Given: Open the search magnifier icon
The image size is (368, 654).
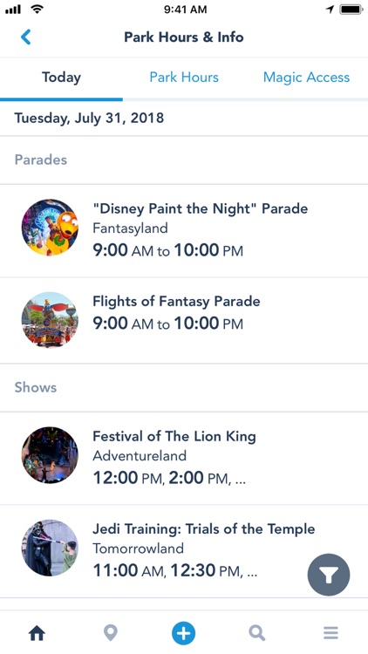Looking at the screenshot, I should pos(257,633).
